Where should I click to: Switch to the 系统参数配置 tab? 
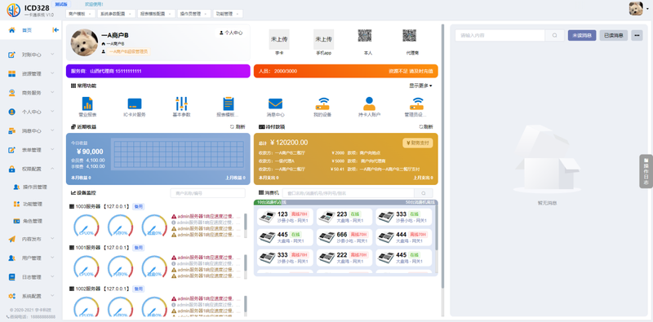click(112, 14)
